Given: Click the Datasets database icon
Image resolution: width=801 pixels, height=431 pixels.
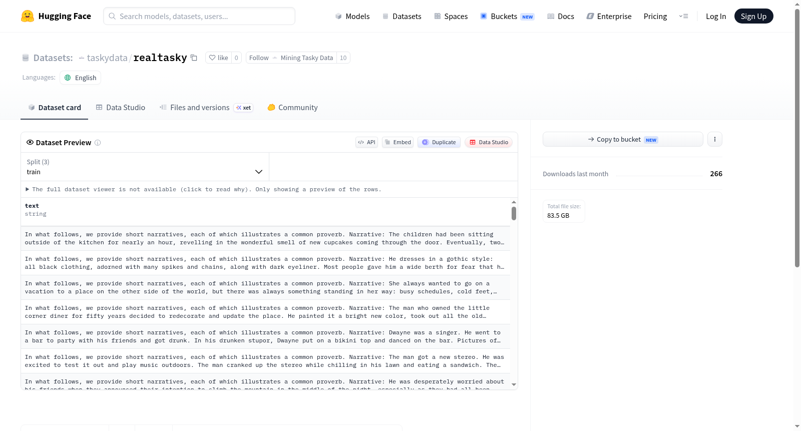Looking at the screenshot, I should click(x=26, y=58).
